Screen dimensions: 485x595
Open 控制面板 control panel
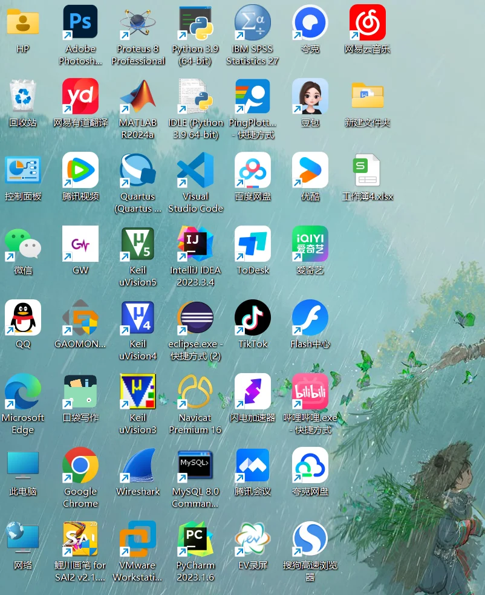(23, 170)
